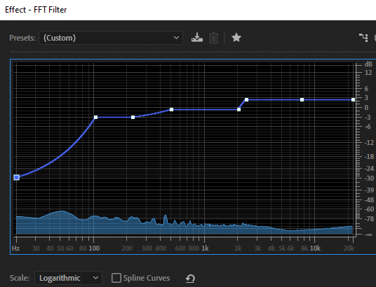376x287 pixels.
Task: Enable the Spline Curves checkbox
Action: point(116,278)
